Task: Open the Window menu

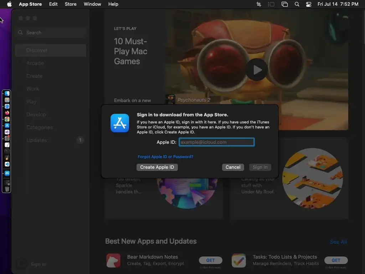Action: tap(92, 4)
